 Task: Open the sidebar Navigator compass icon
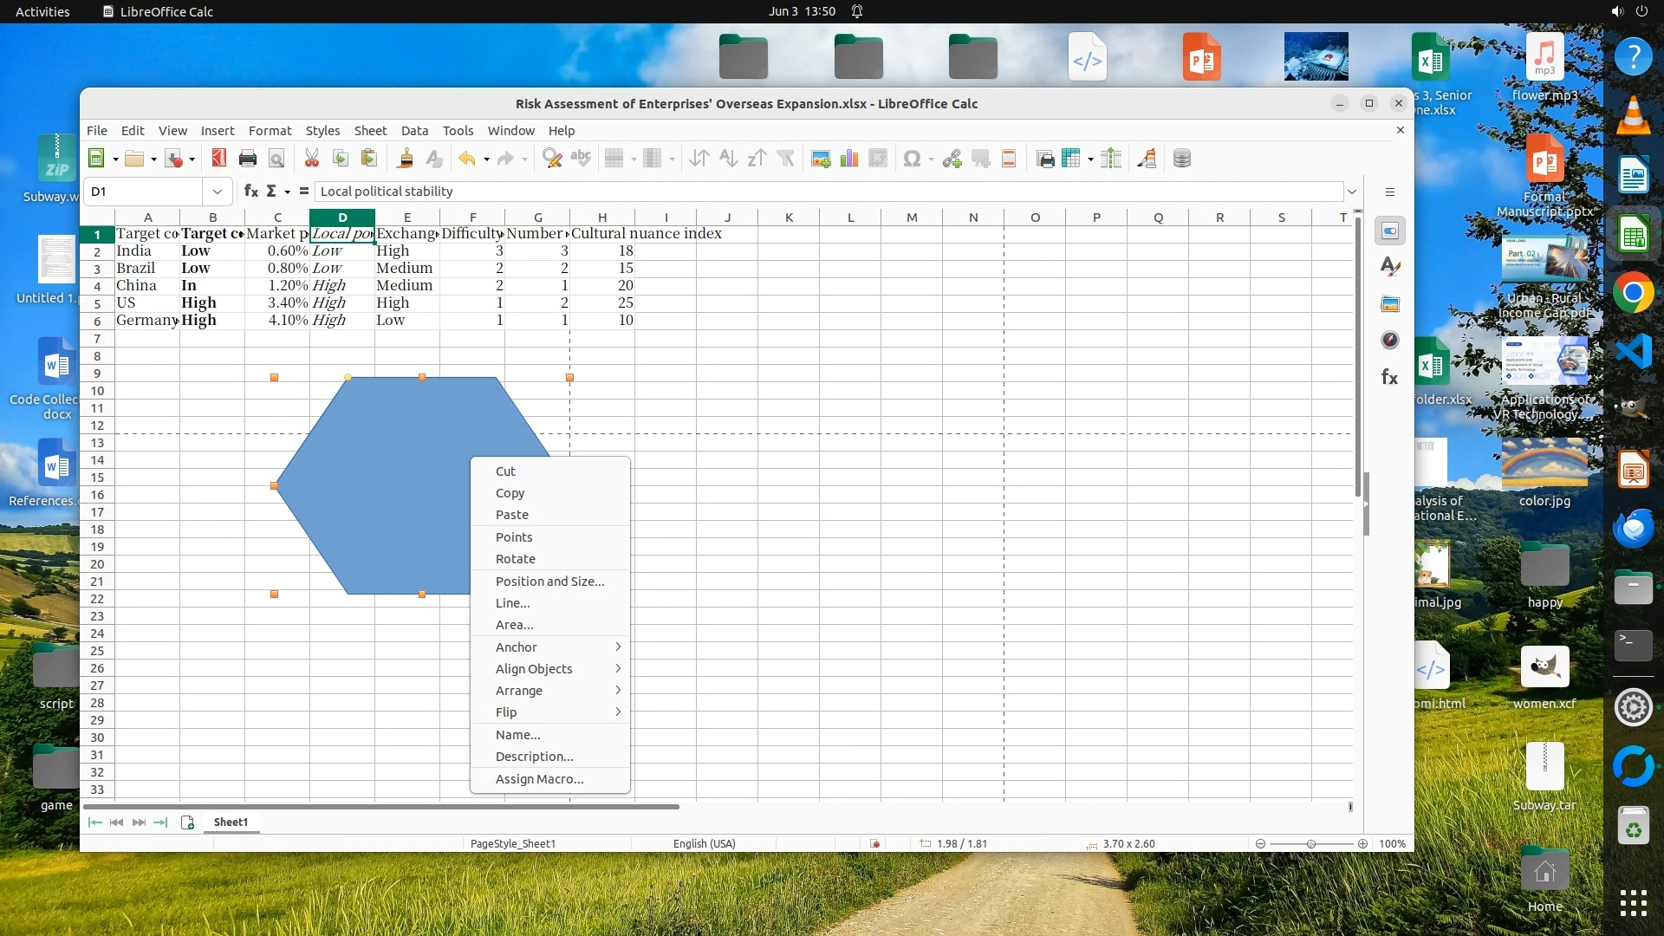(x=1389, y=340)
